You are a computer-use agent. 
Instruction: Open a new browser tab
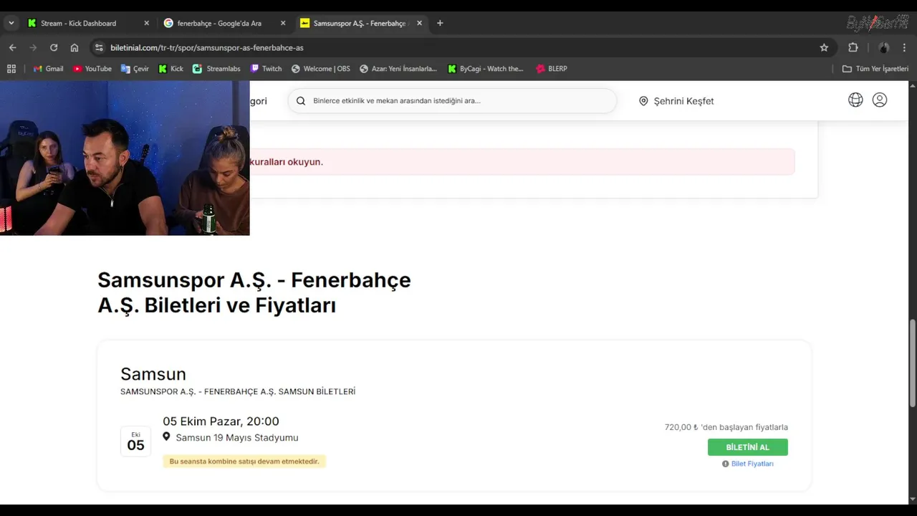coord(440,23)
